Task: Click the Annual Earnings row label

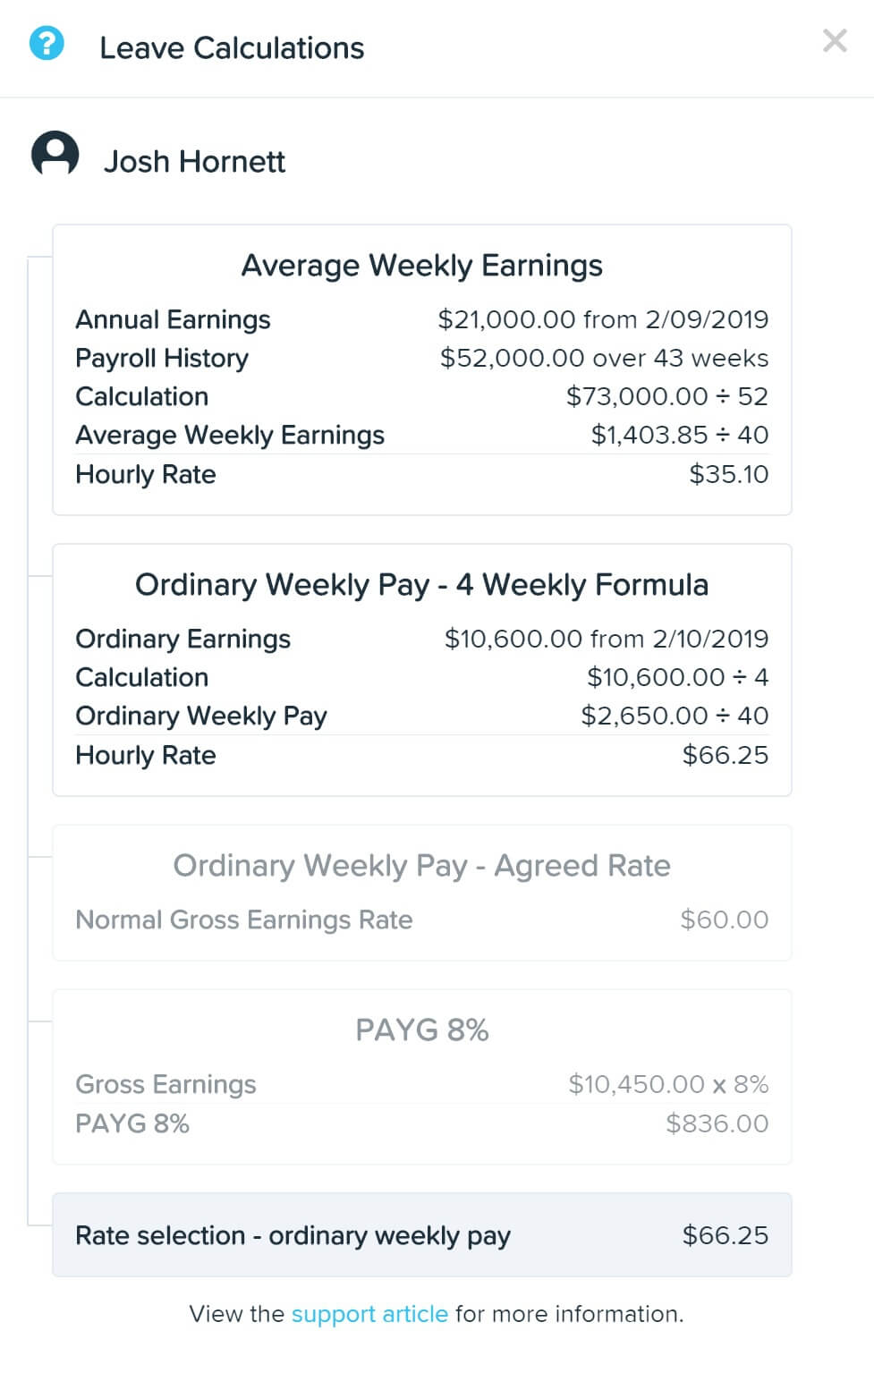Action: coord(173,319)
